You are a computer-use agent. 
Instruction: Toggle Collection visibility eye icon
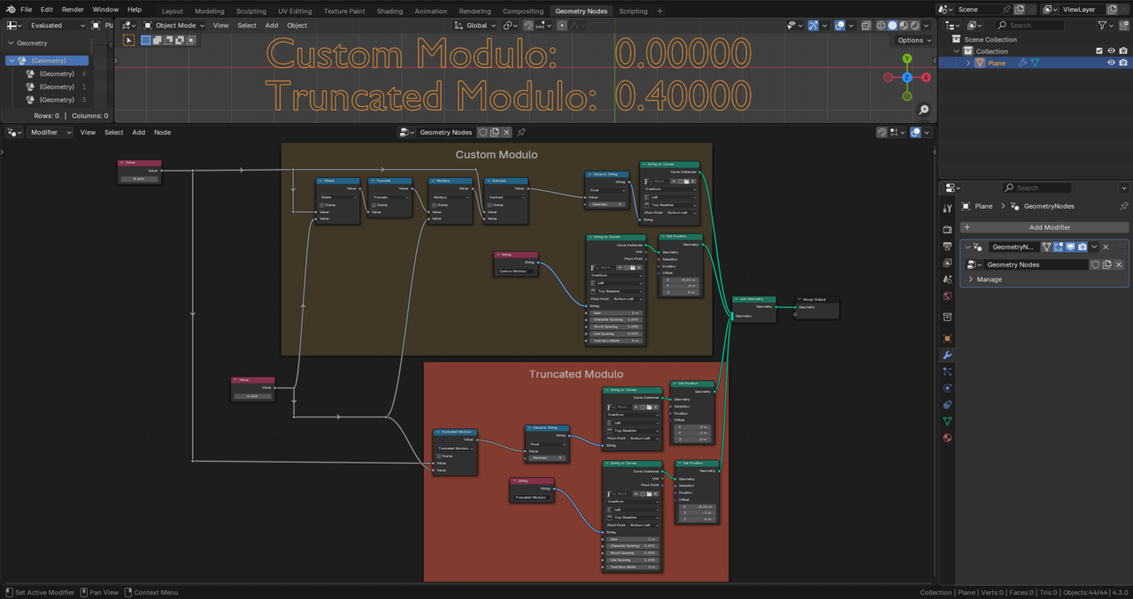[1111, 51]
